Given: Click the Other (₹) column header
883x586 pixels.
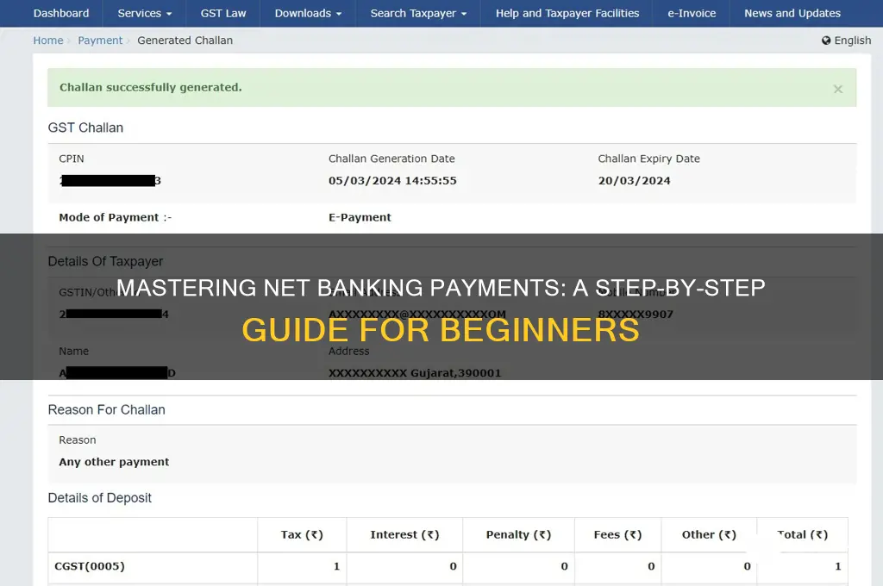Looking at the screenshot, I should click(x=709, y=535).
